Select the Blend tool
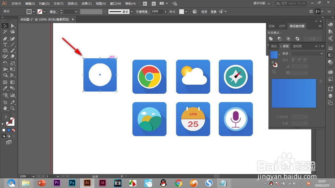This screenshot has width=335, height=188. tap(13, 88)
